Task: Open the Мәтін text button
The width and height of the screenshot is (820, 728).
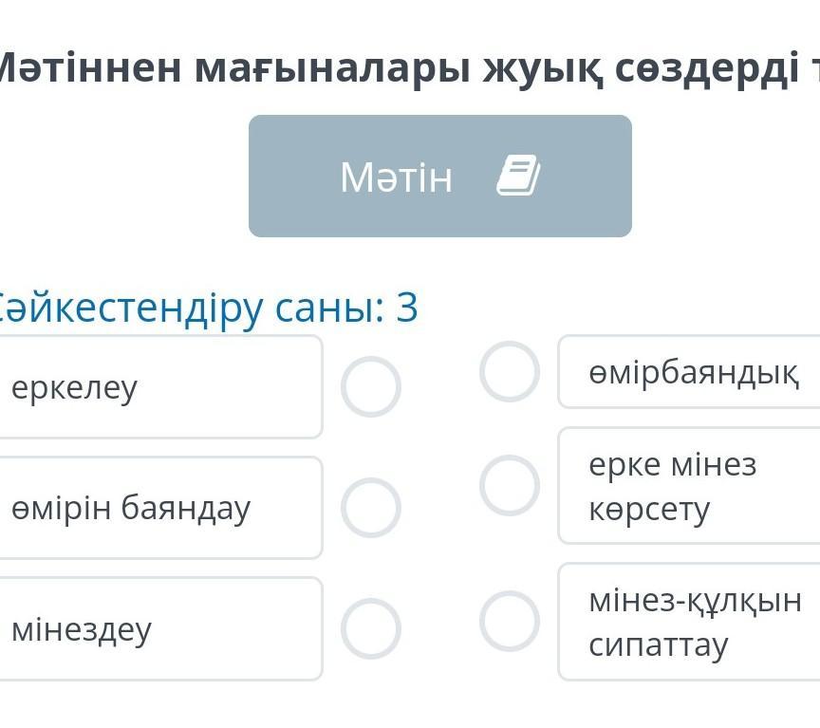Action: tap(439, 177)
